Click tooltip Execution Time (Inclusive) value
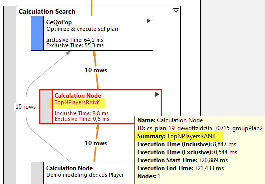265x184 pixels. (x=225, y=144)
